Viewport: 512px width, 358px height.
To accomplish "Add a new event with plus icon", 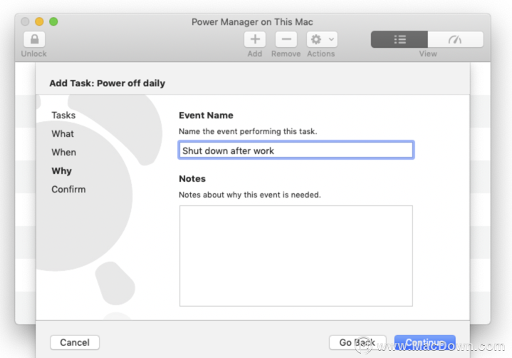I will tap(255, 39).
